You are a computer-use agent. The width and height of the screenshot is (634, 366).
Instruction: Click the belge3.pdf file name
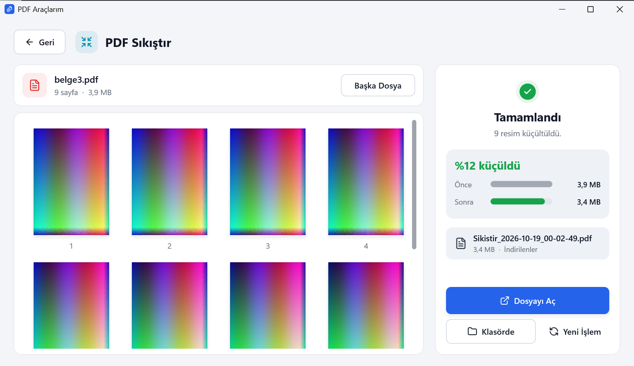pyautogui.click(x=76, y=80)
